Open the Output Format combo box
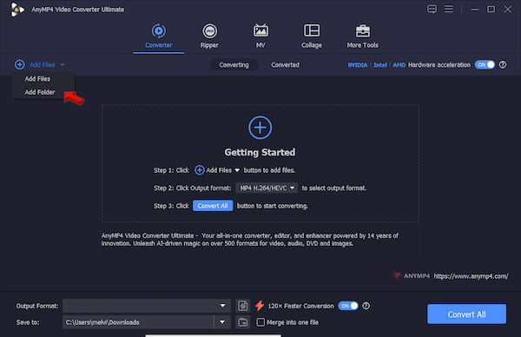Image resolution: width=521 pixels, height=337 pixels. tap(147, 306)
